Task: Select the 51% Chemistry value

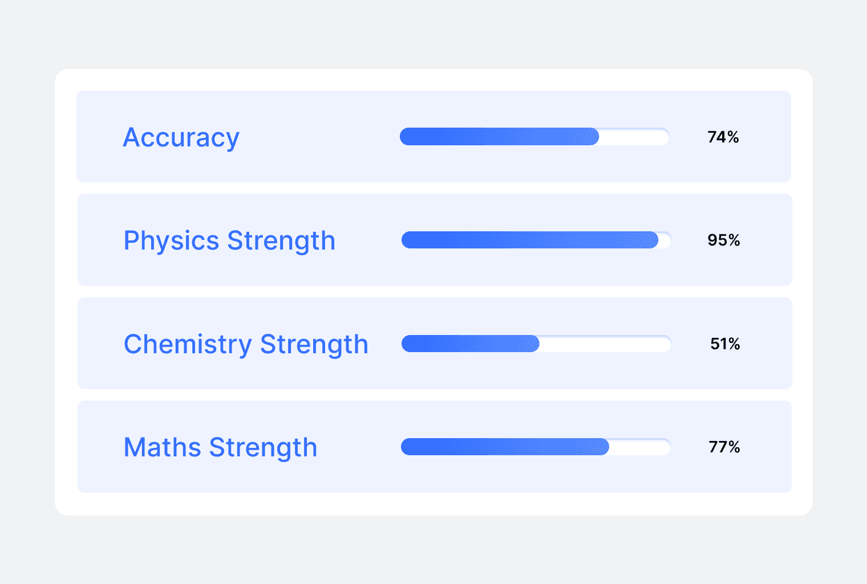Action: (725, 344)
